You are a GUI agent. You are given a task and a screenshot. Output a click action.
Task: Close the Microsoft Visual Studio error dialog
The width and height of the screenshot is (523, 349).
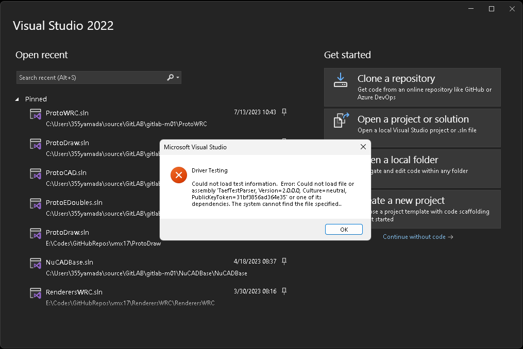[363, 147]
